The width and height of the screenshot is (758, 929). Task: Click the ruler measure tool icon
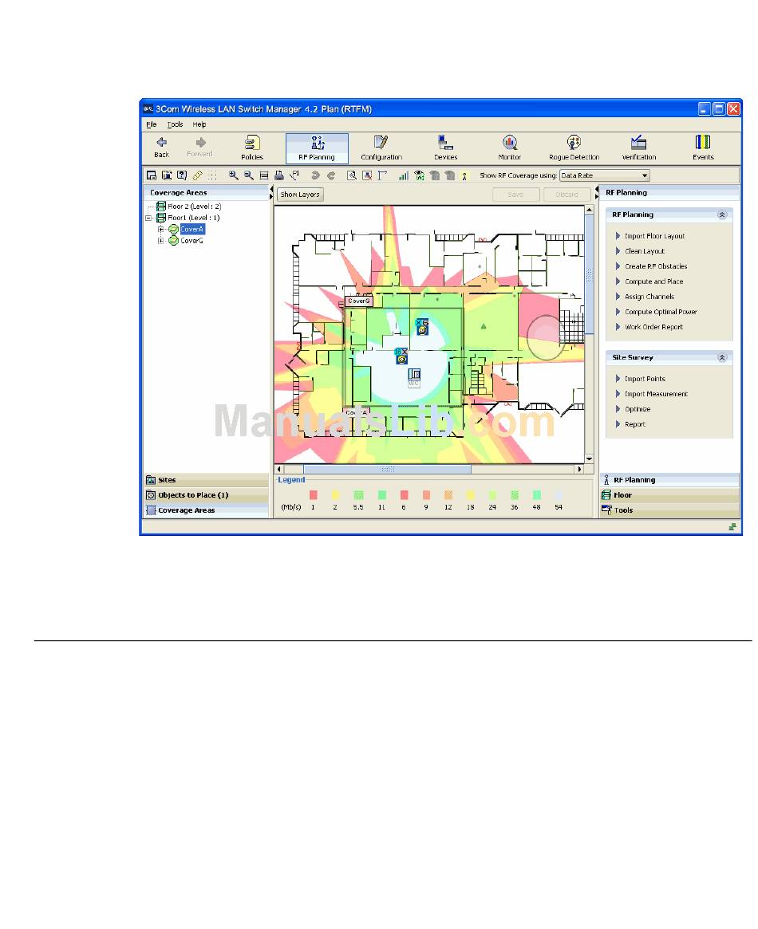tap(197, 175)
